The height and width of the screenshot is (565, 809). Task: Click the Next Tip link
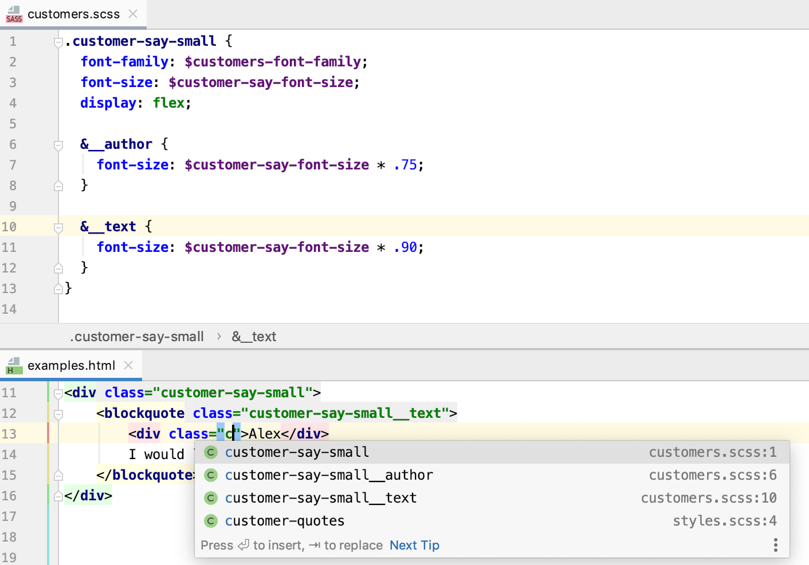414,544
